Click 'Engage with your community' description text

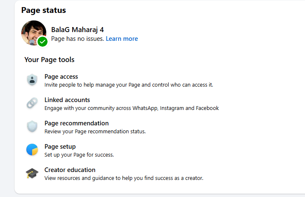131,108
